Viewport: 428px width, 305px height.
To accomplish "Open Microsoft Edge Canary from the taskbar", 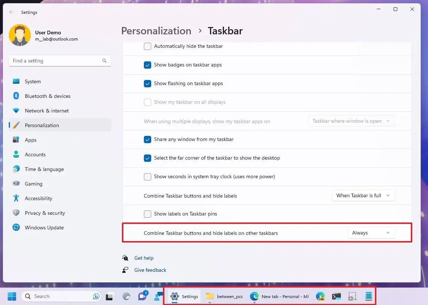I will click(x=320, y=296).
